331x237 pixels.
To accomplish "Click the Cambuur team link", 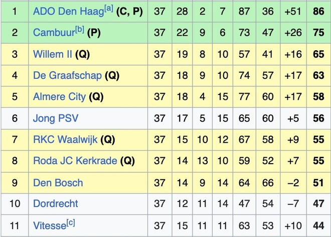I will click(x=54, y=33).
